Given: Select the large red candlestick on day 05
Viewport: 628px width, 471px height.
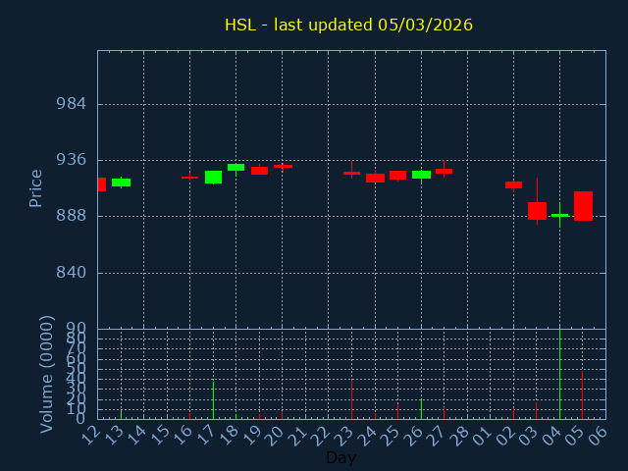Looking at the screenshot, I should click(583, 206).
